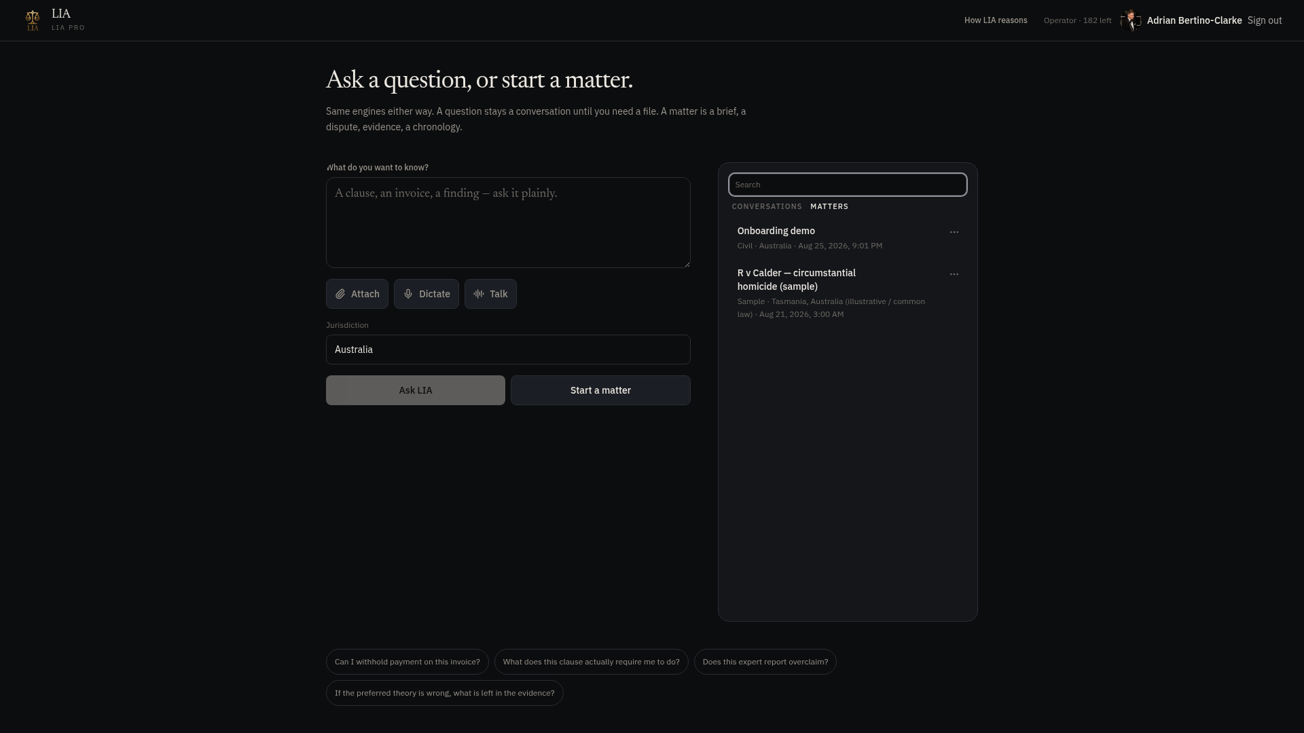Click the LIA scales logo icon
The height and width of the screenshot is (733, 1304).
pos(33,20)
